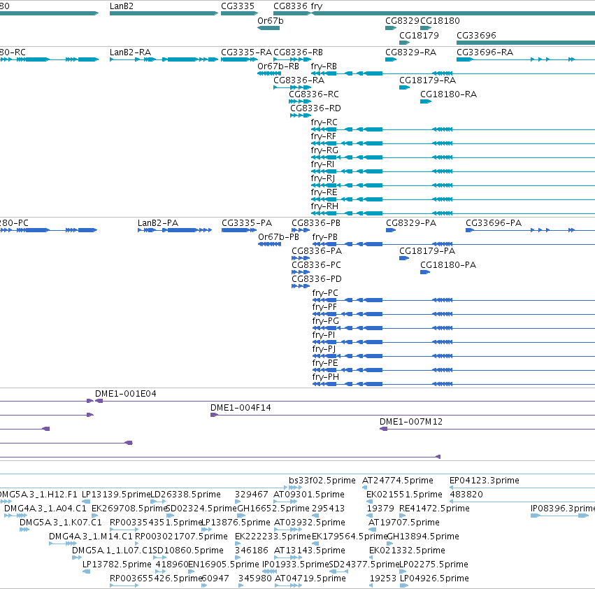Image resolution: width=595 pixels, height=589 pixels.
Task: Select the CG3335-PA protein label
Action: pyautogui.click(x=247, y=223)
